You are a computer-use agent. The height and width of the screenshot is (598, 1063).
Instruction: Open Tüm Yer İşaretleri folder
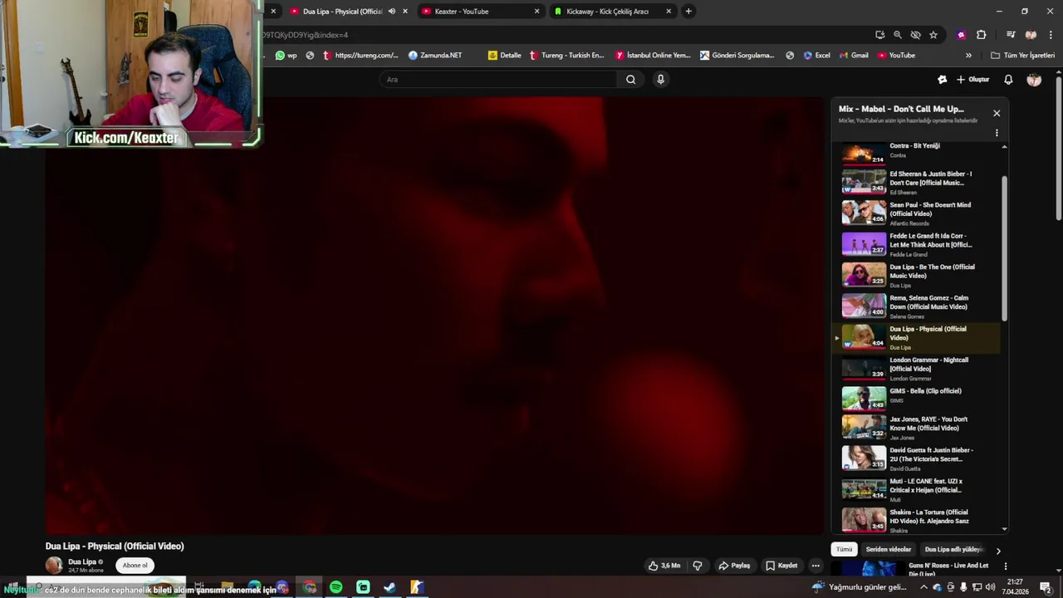tap(1022, 56)
